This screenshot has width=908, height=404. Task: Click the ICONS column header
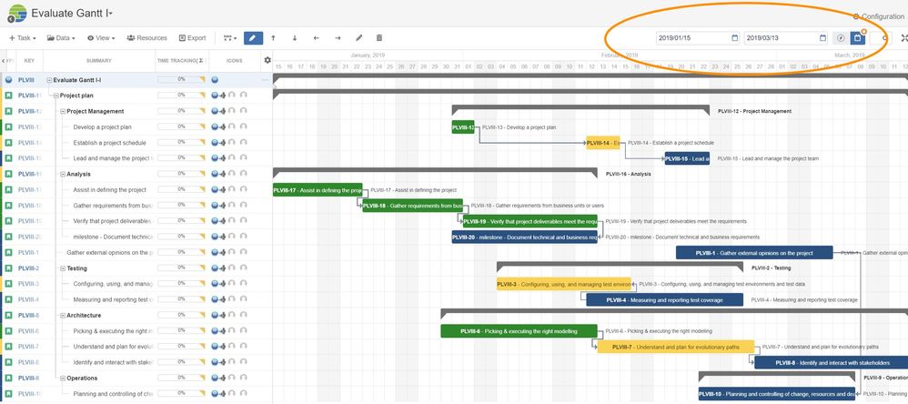(235, 60)
